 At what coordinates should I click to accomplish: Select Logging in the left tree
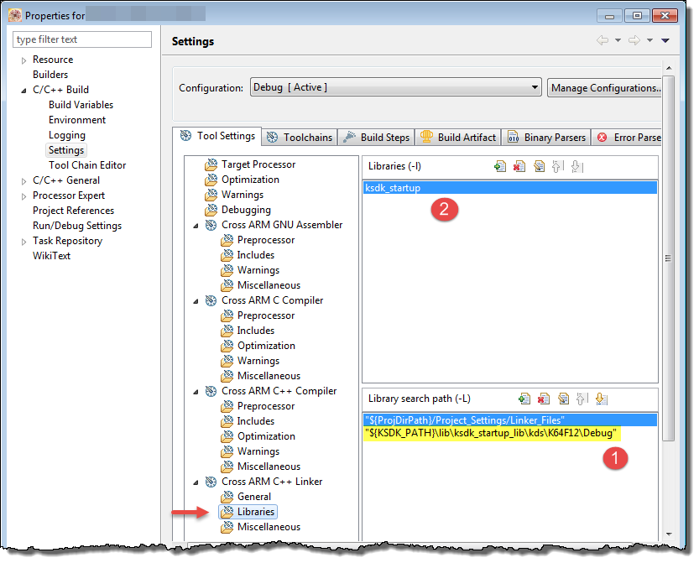(67, 135)
